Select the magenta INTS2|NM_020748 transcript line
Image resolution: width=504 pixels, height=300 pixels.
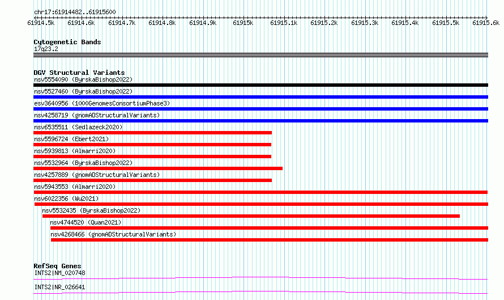(260, 278)
